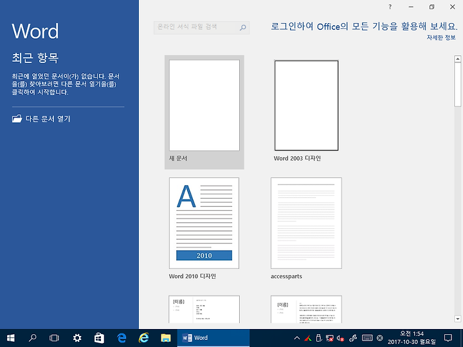The image size is (463, 347).
Task: Minimize the Word window
Action: [411, 7]
